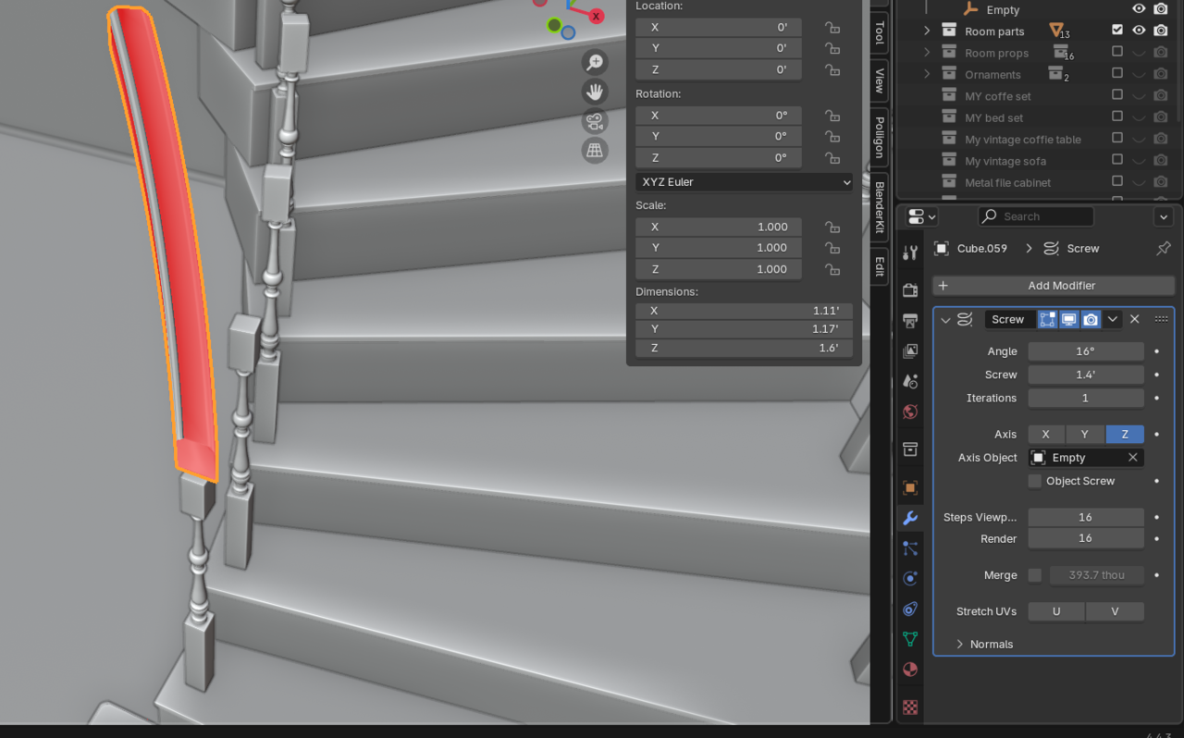Click the Screw modifier drag grip handle
Screen dimensions: 1184x738
[1161, 319]
